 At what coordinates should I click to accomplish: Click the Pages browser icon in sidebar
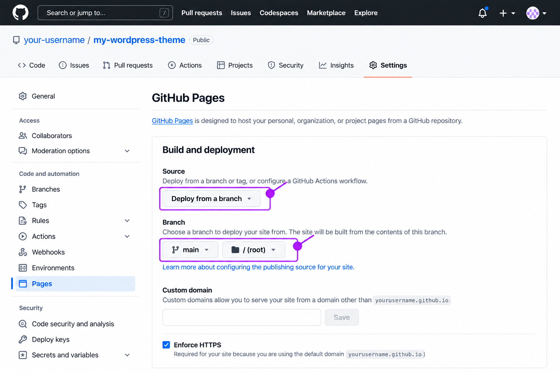[23, 284]
